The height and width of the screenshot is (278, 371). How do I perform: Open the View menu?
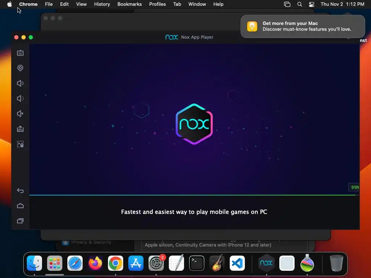click(x=81, y=4)
